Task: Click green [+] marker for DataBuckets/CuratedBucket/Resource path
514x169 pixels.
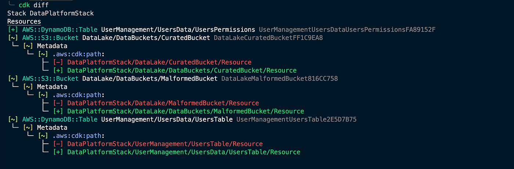Action: (x=58, y=70)
